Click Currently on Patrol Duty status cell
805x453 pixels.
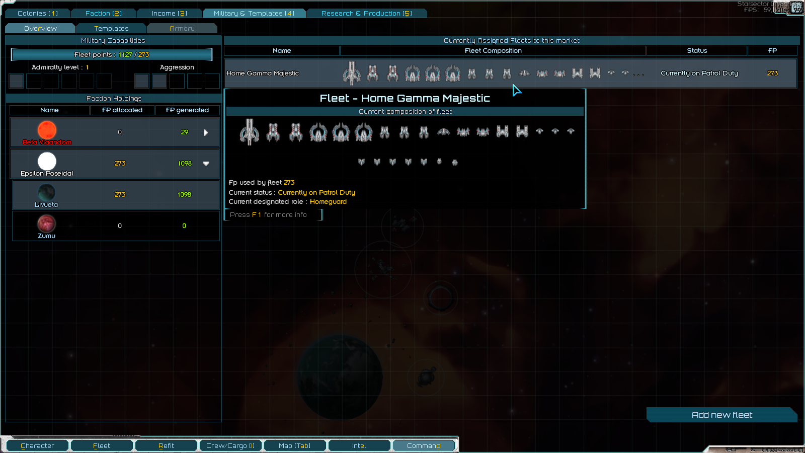point(699,73)
